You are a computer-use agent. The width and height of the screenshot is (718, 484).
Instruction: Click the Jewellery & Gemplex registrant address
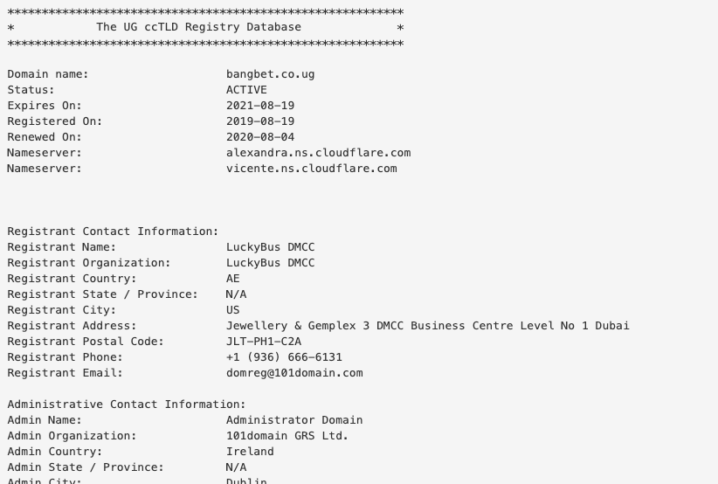tap(428, 326)
